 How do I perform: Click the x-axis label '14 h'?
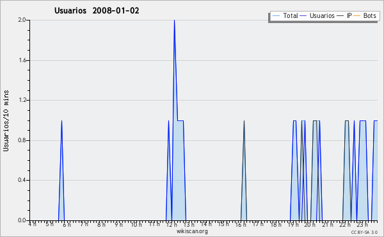click(206, 224)
